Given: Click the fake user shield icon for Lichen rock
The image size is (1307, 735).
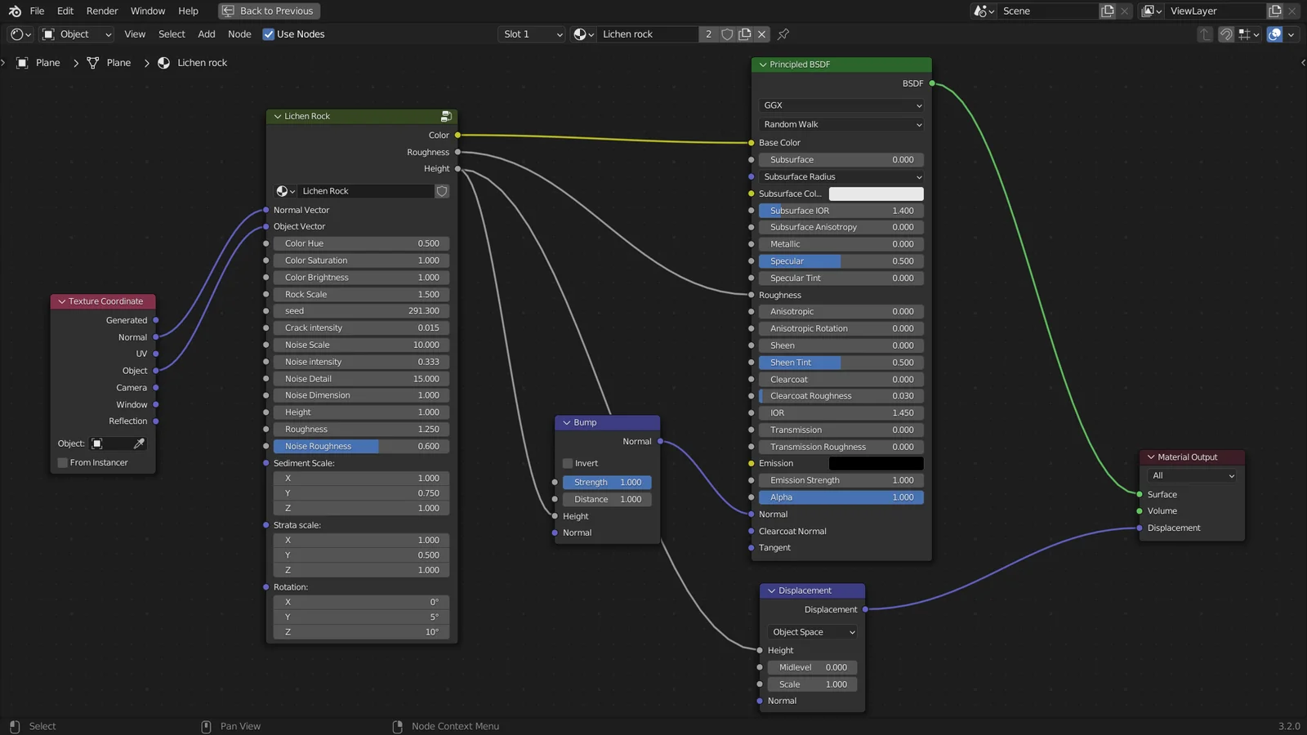Looking at the screenshot, I should 727,34.
